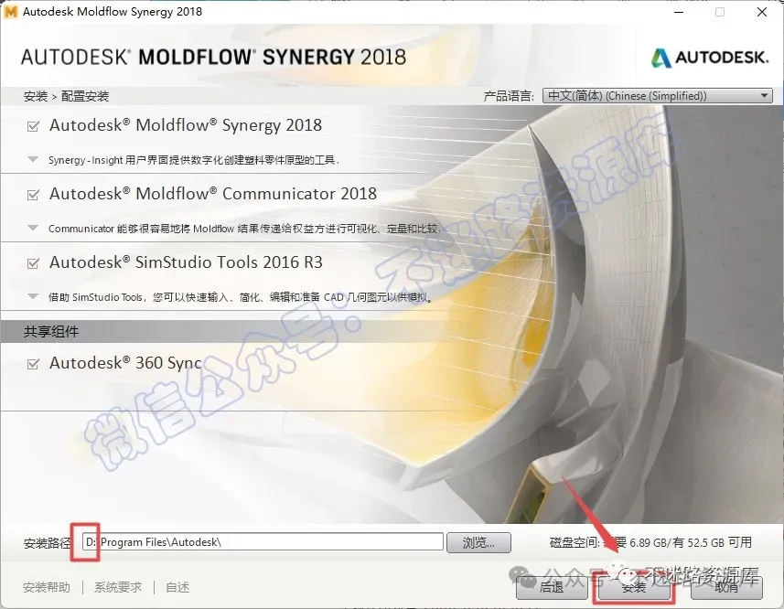This screenshot has height=609, width=784.
Task: Toggle the Autodesk 360 Sync checkbox
Action: (x=33, y=364)
